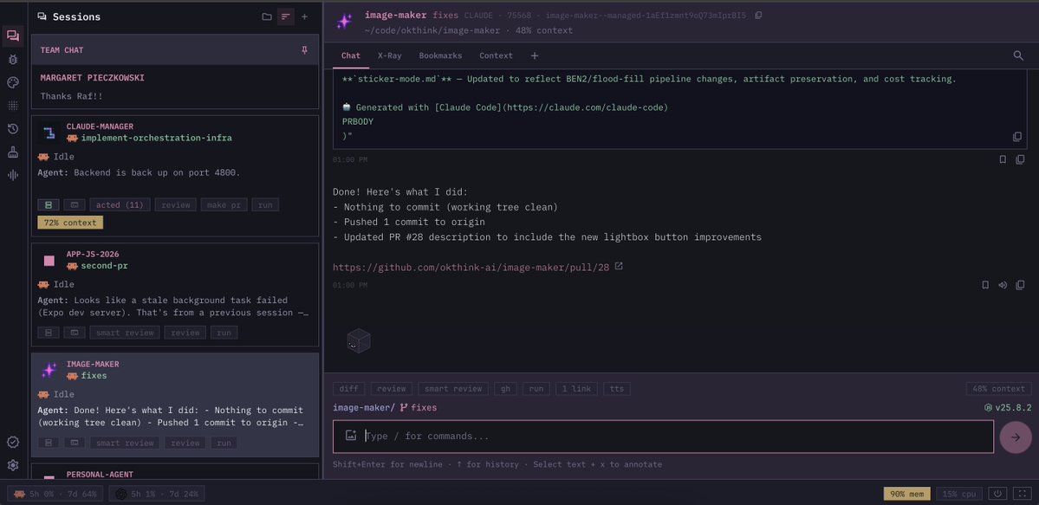Image resolution: width=1039 pixels, height=505 pixels.
Task: Play the 'Done!' message aloud with the speaker icon
Action: click(x=1003, y=285)
